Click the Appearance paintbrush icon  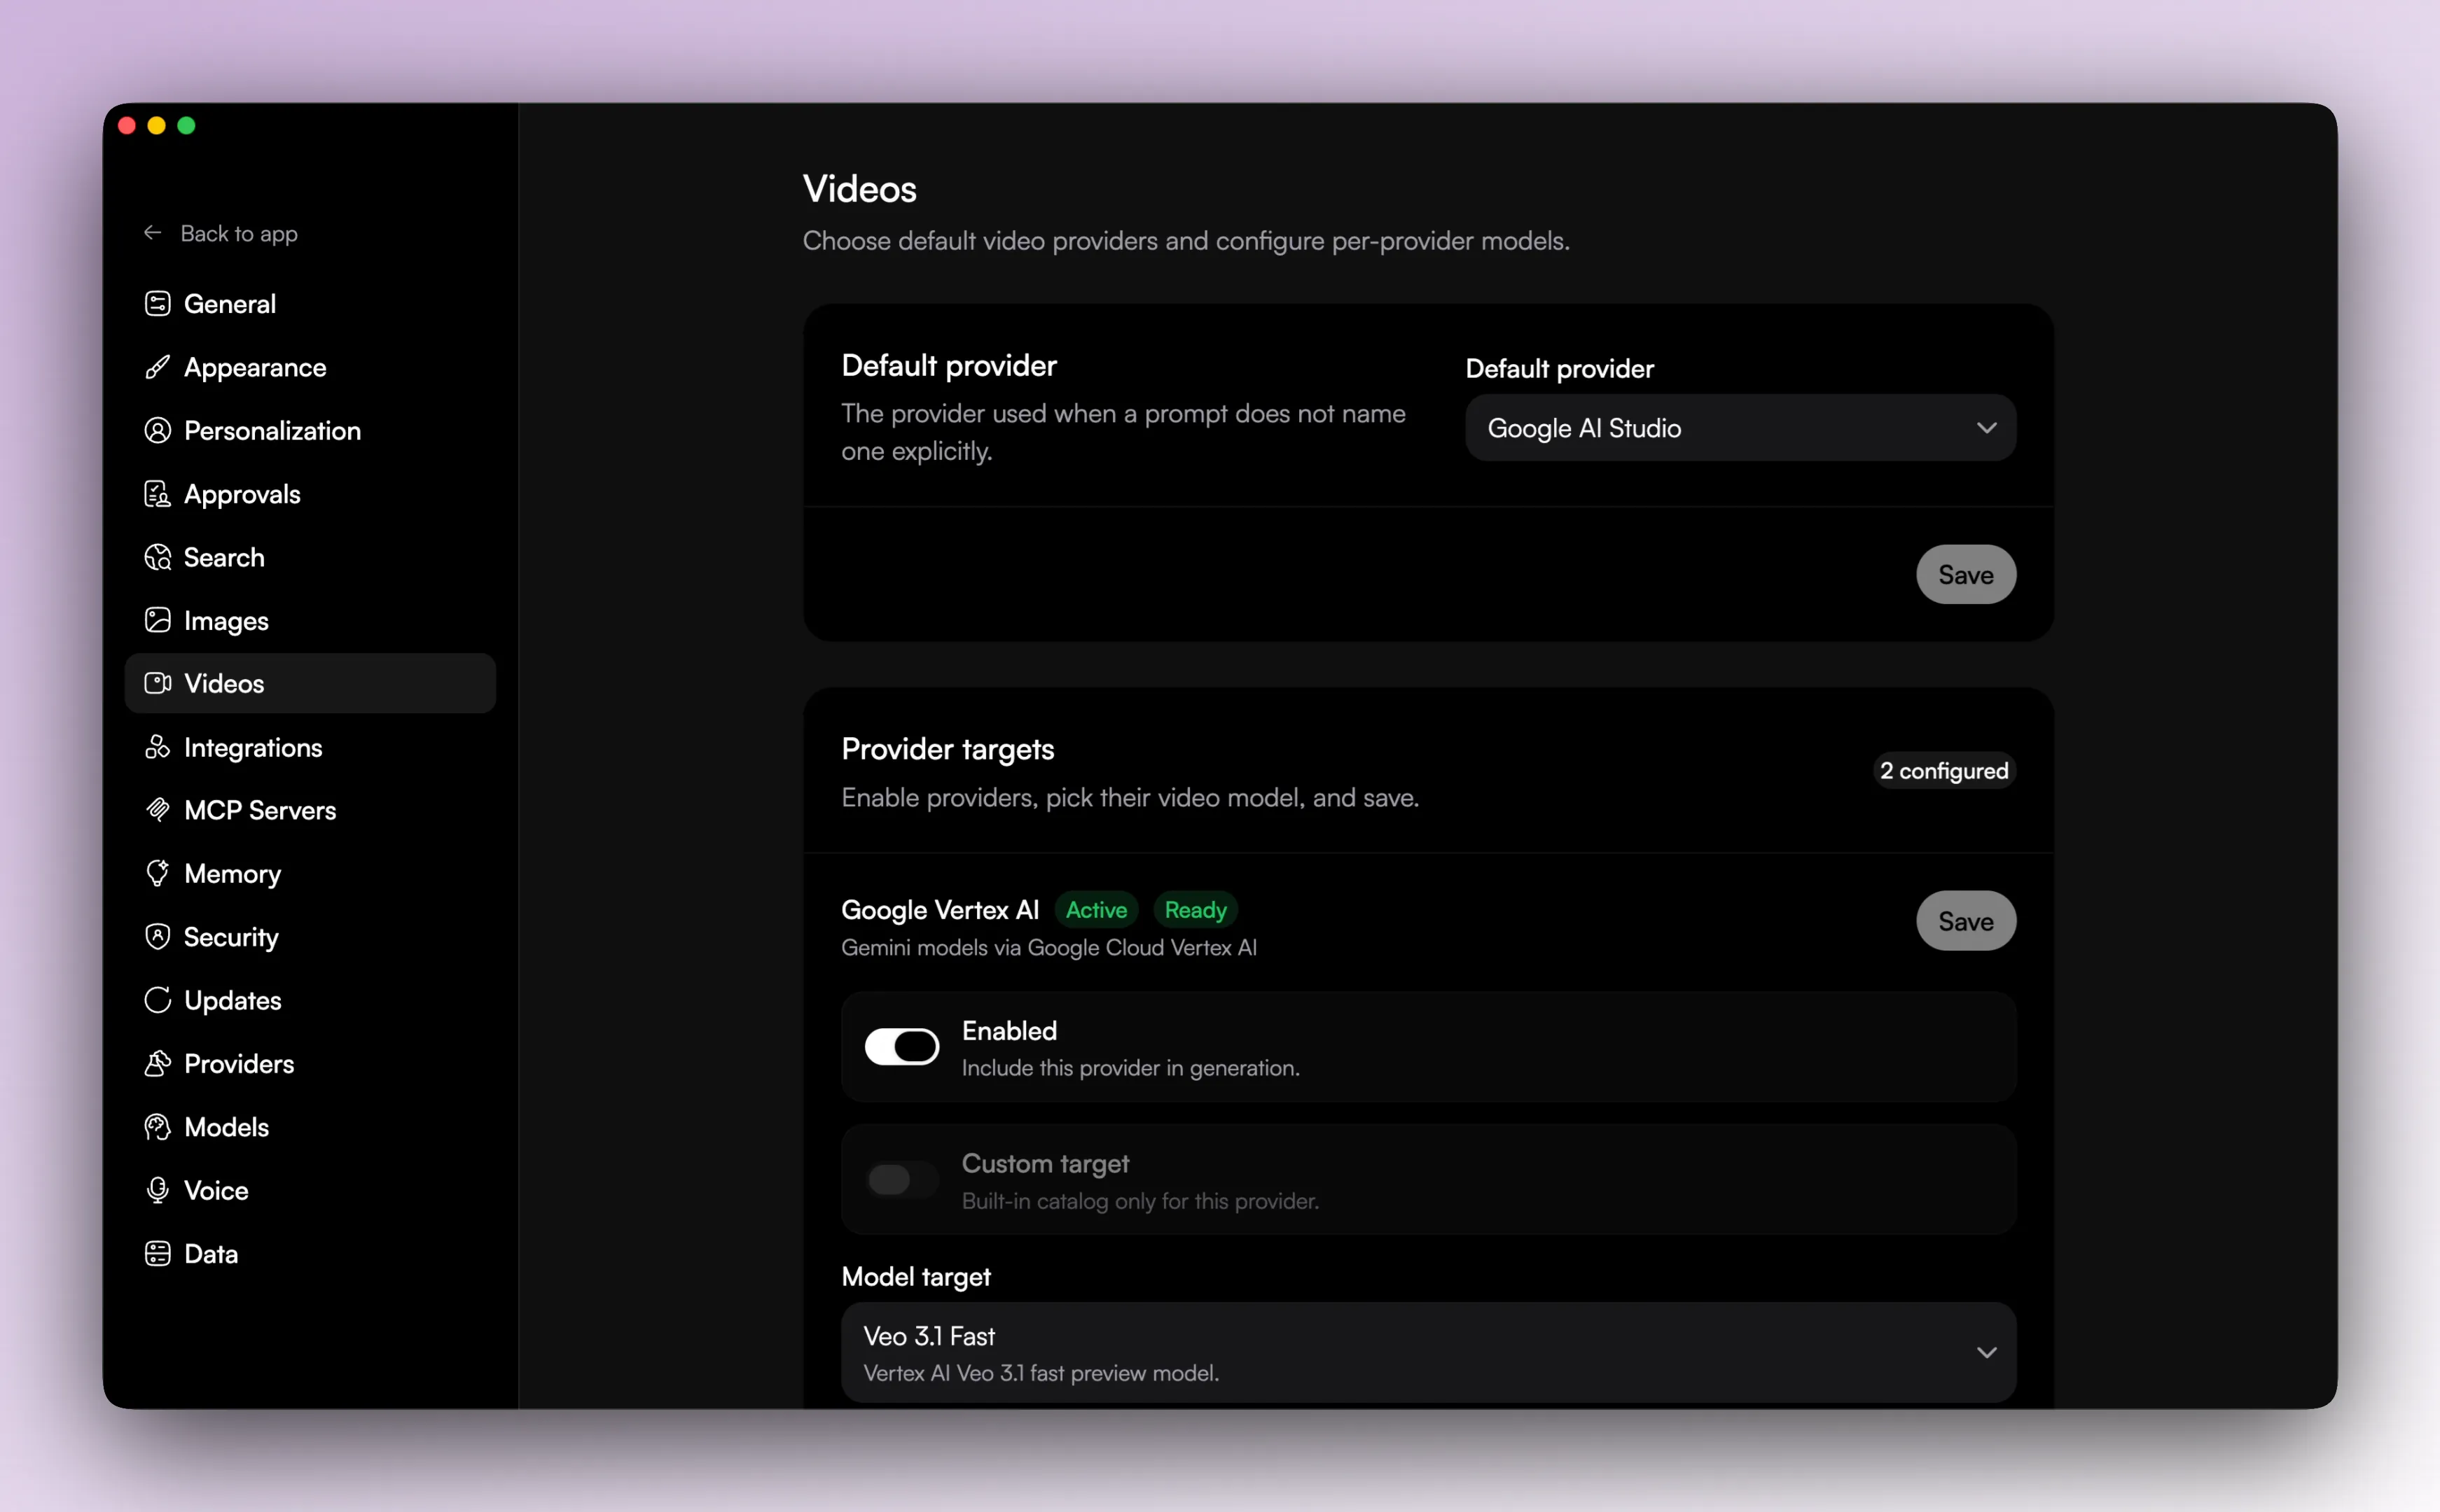pos(158,367)
